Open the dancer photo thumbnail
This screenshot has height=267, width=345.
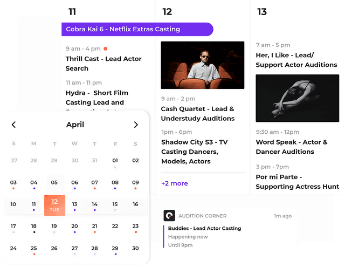297,98
